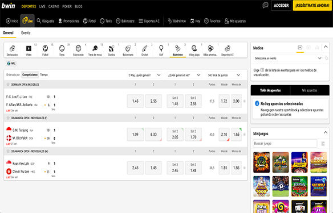Select Golf carousel icon
The image size is (333, 213).
point(161,51)
